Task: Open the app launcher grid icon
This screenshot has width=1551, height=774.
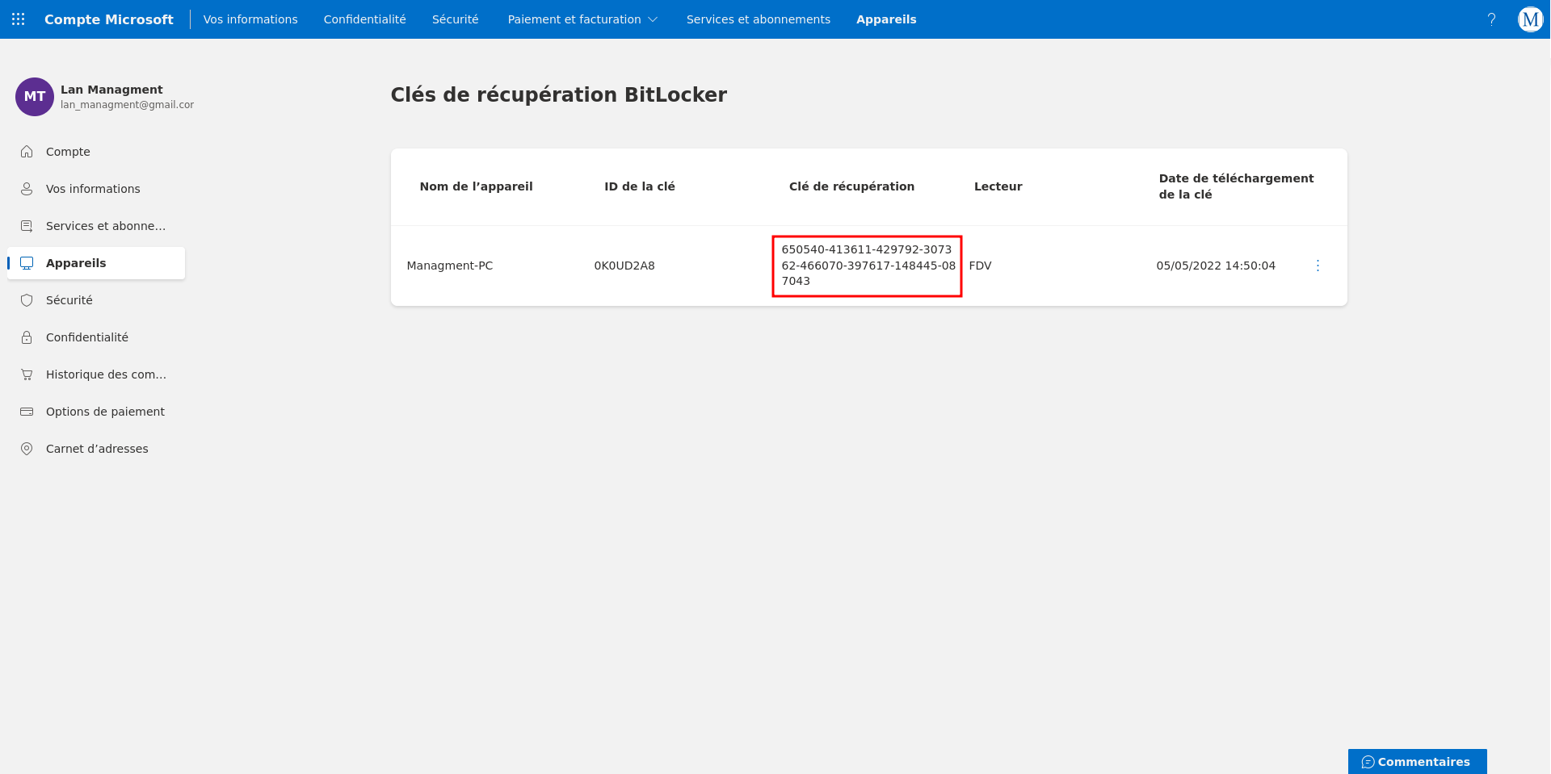Action: [19, 19]
